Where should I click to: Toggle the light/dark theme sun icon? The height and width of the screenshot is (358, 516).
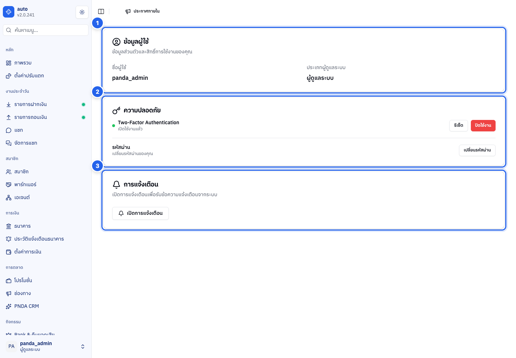(x=82, y=12)
